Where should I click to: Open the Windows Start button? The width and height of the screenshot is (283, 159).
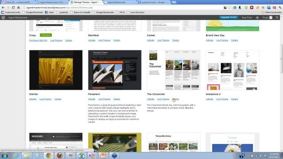coord(4,155)
